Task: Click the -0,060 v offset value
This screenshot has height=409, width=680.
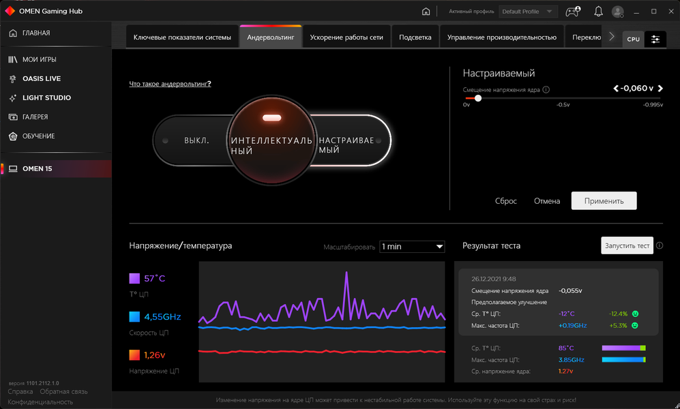Action: tap(636, 88)
